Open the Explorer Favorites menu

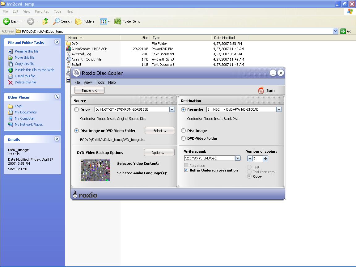pyautogui.click(x=42, y=11)
